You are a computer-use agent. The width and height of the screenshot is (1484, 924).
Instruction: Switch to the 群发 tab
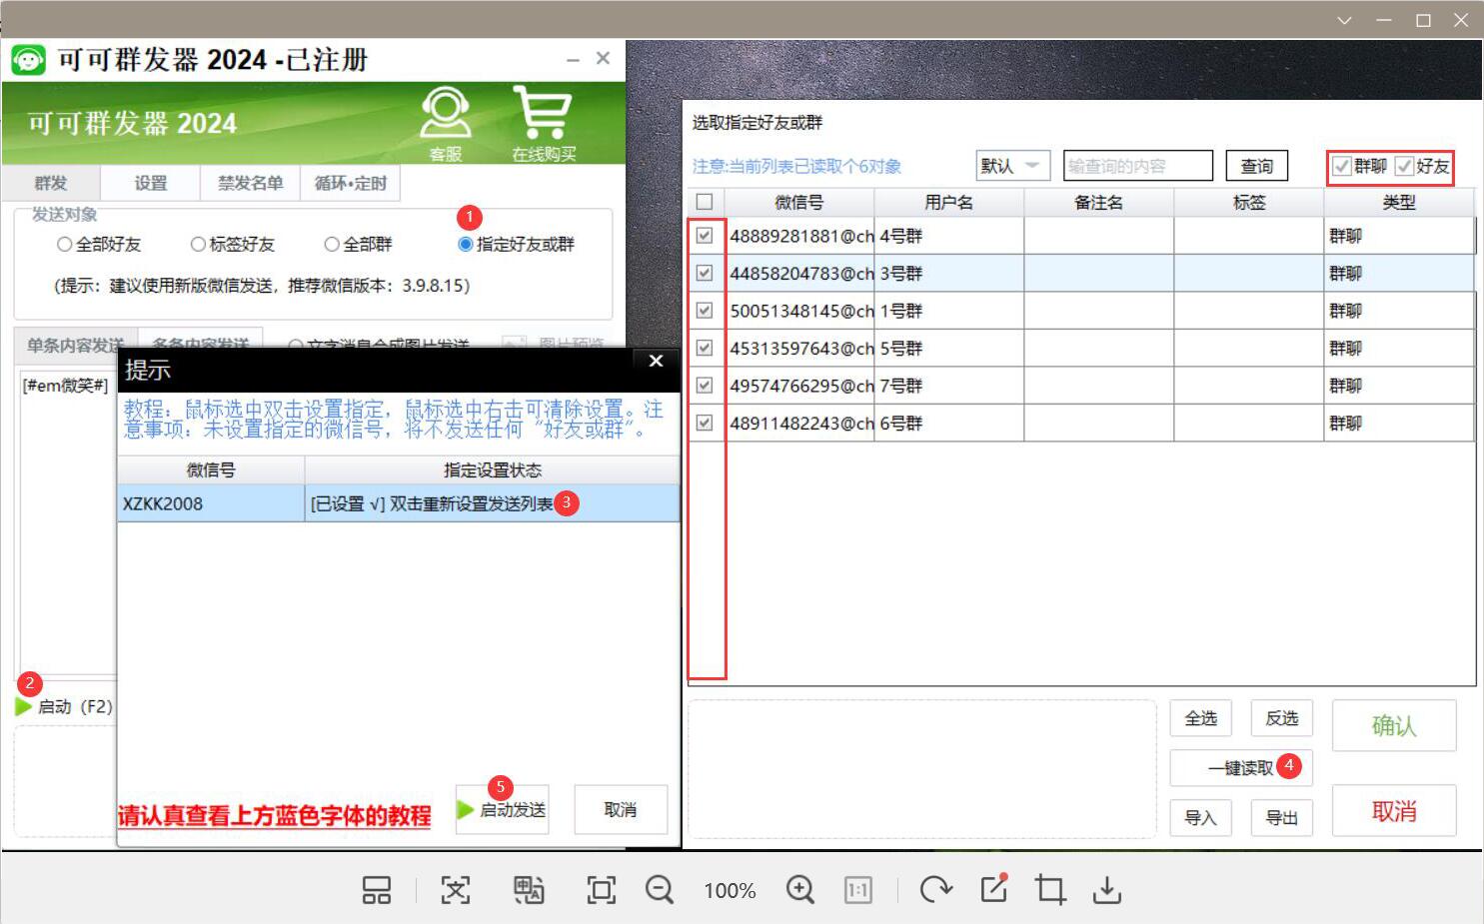tap(51, 183)
